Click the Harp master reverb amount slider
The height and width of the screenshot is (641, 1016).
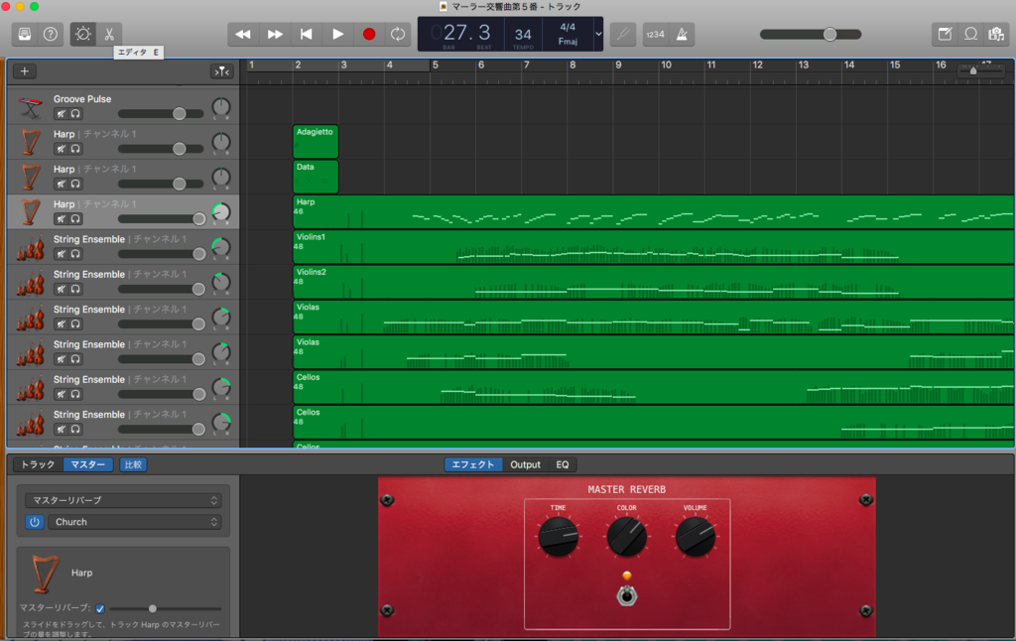coord(166,608)
